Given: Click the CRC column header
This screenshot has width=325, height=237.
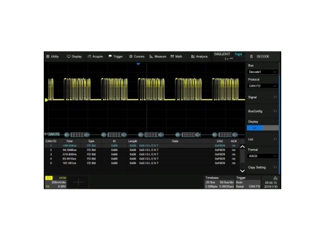Looking at the screenshot, I should [220, 141].
